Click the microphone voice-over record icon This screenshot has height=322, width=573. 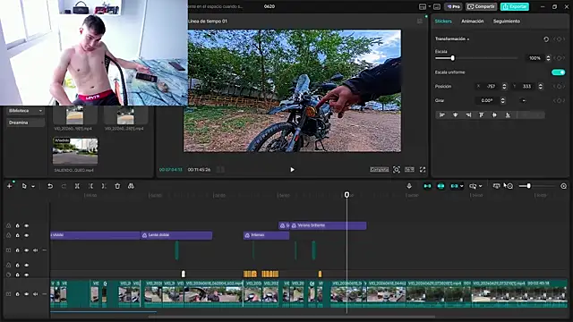[409, 186]
